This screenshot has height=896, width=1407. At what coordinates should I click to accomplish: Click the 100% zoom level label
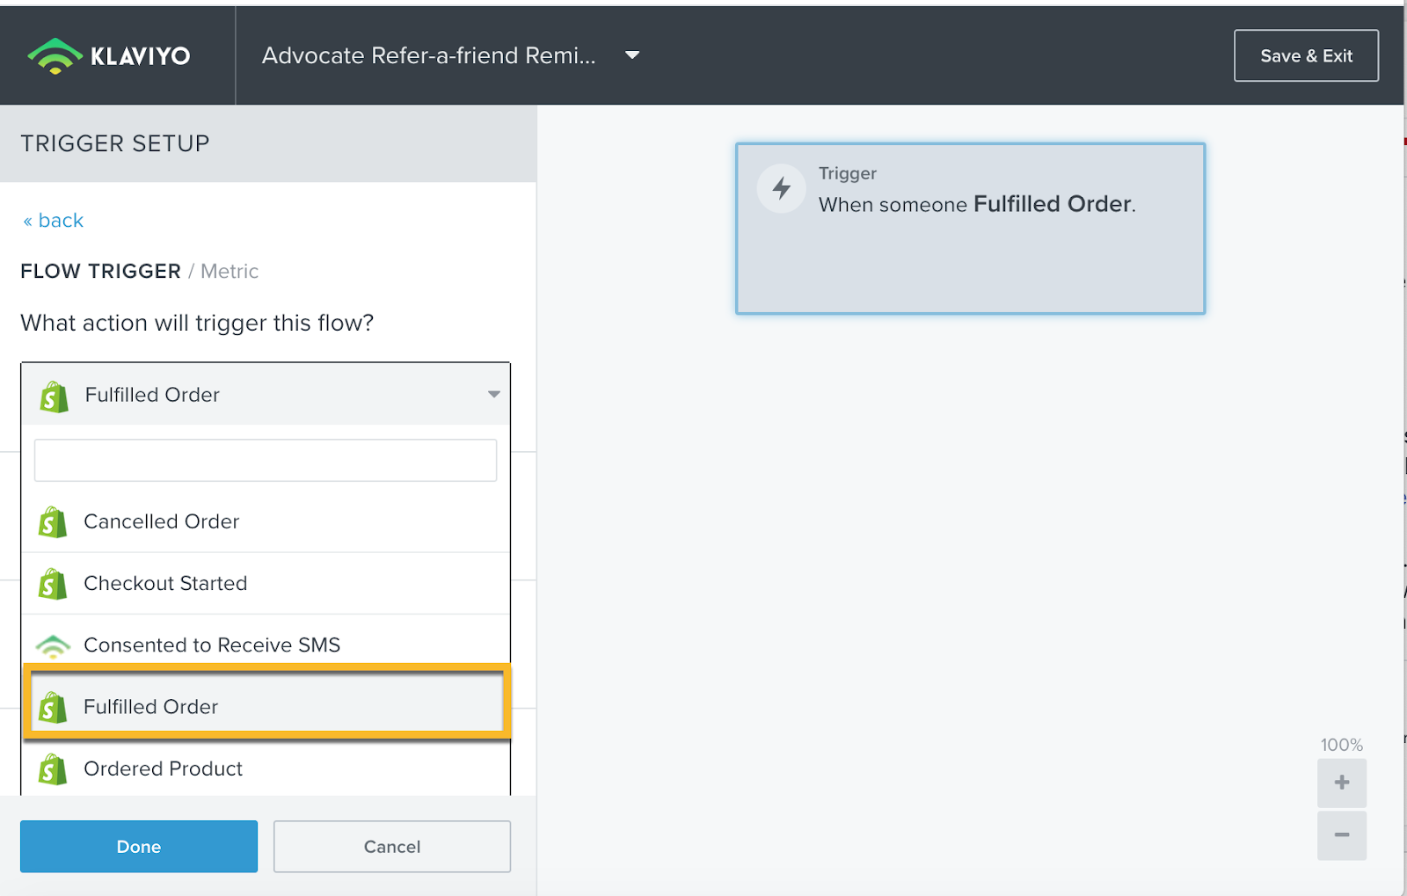[x=1341, y=745]
